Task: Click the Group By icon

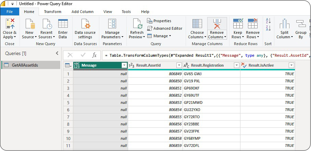Action: click(301, 24)
